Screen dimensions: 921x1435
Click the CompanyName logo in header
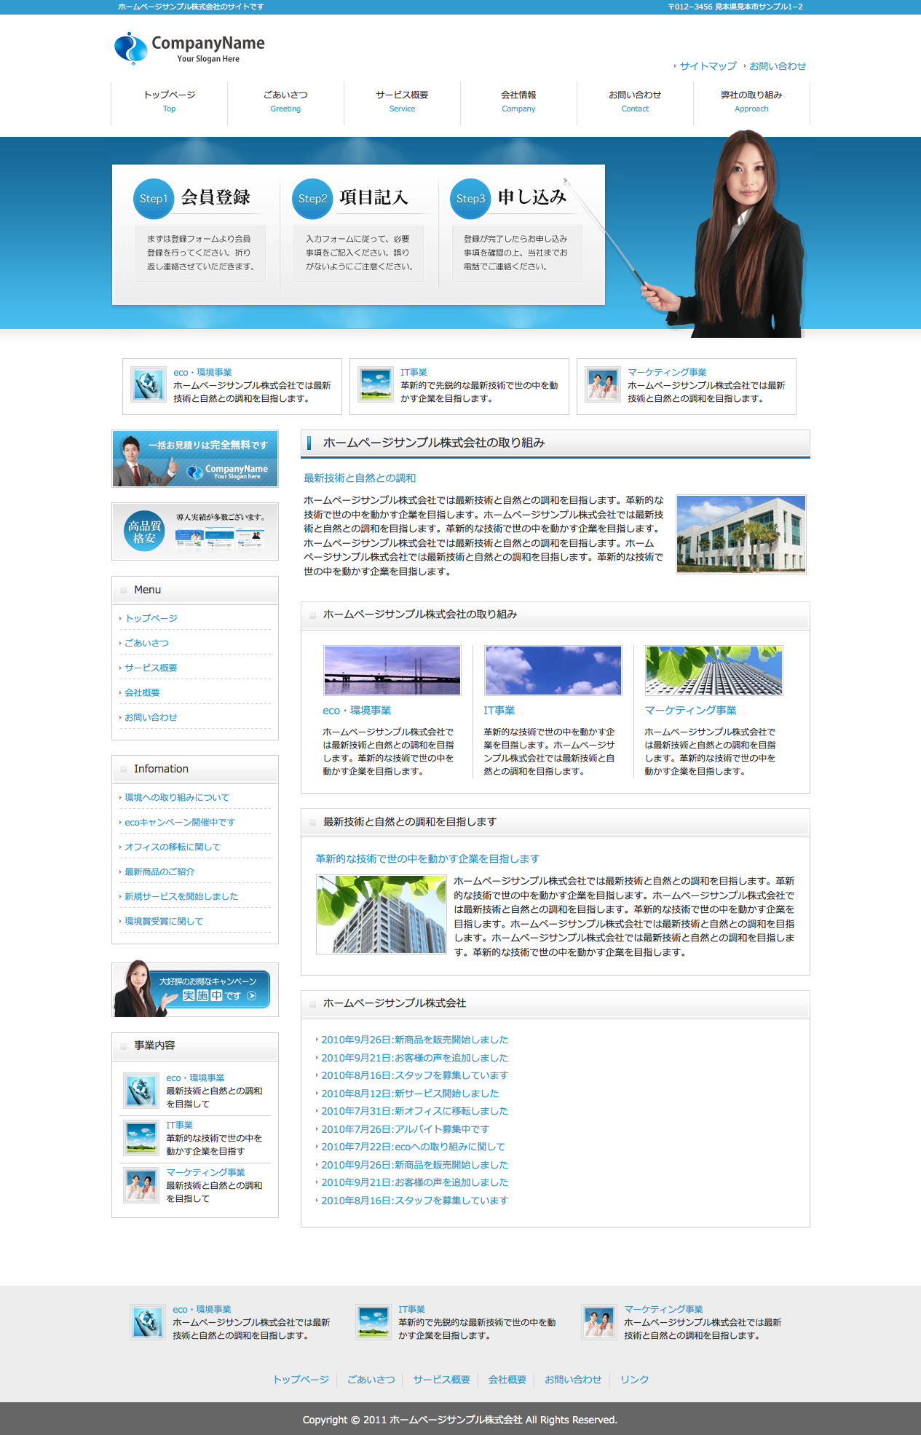point(189,48)
